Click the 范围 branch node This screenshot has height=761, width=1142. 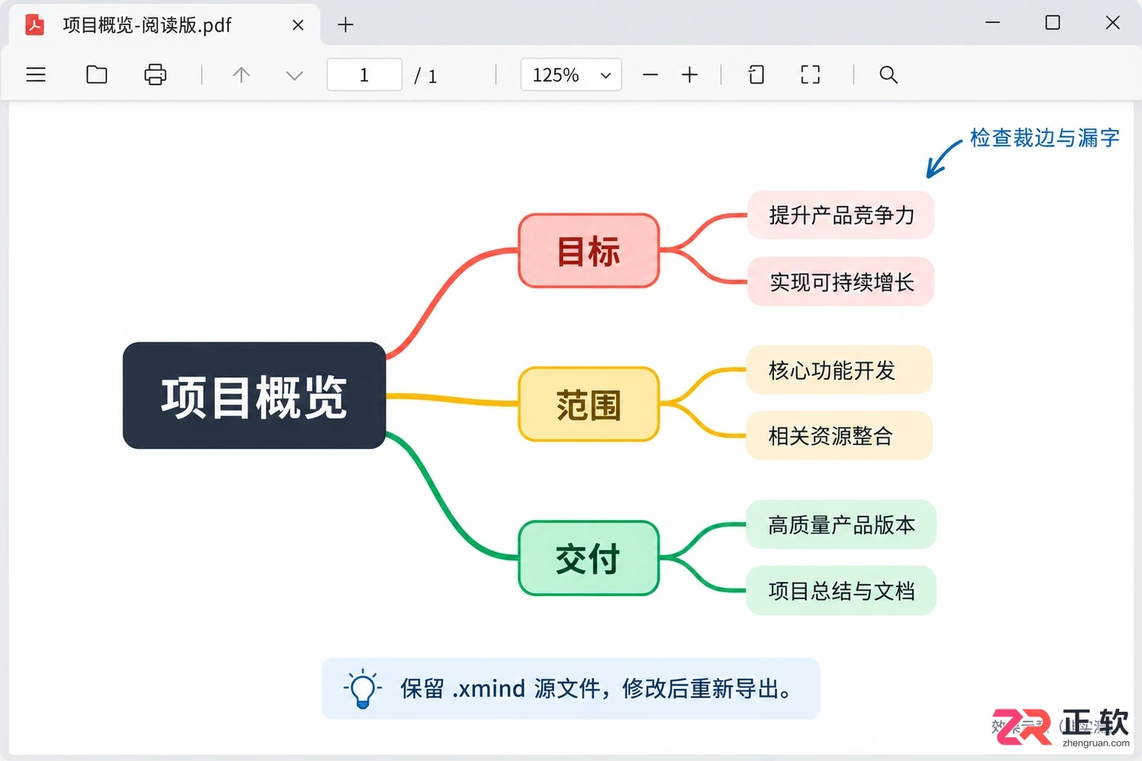588,404
